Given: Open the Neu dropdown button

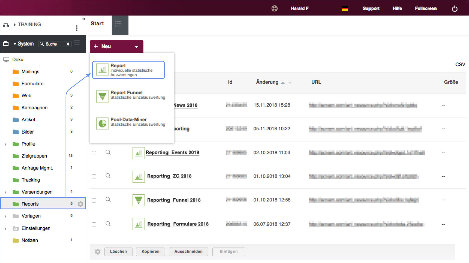Looking at the screenshot, I should click(x=117, y=47).
